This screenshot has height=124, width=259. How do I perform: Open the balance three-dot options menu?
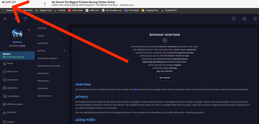pos(29,54)
